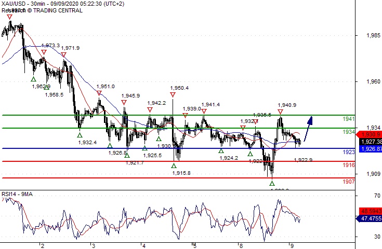Select the 1923 blue pivot label
The image size is (382, 249).
pos(349,152)
